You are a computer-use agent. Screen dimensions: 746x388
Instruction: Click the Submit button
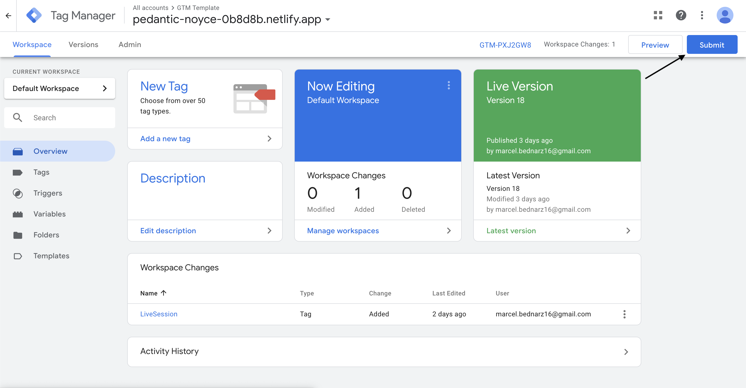[712, 44]
